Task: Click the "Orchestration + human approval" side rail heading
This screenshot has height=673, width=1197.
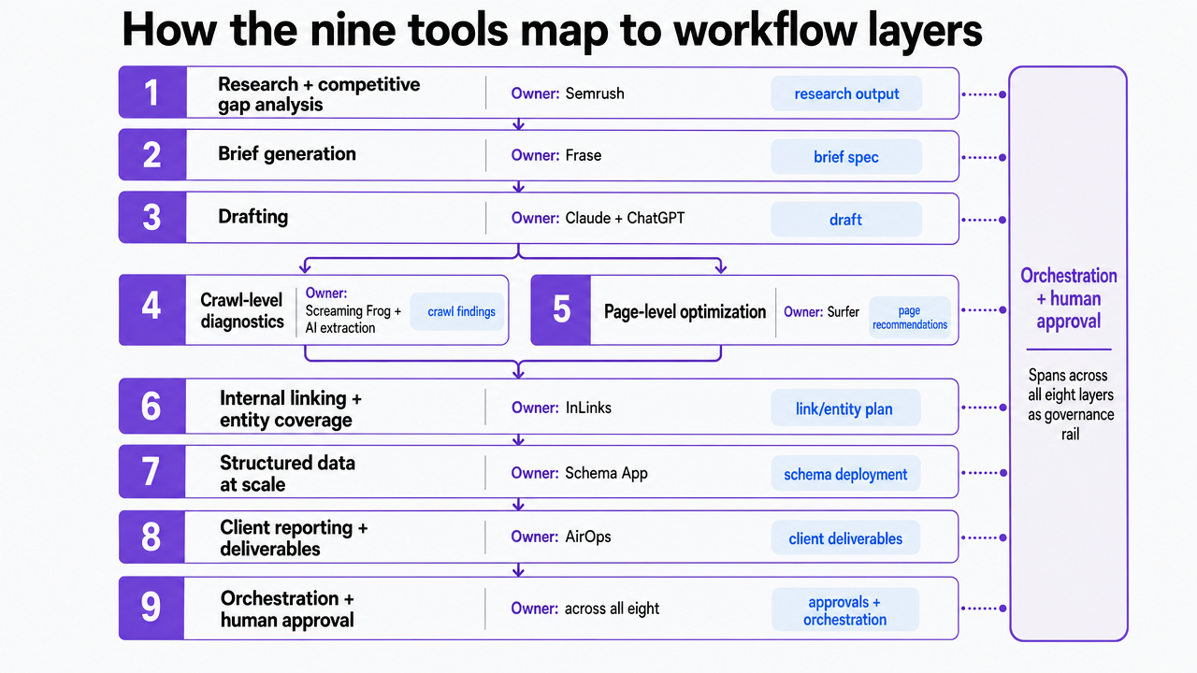Action: 1069,299
